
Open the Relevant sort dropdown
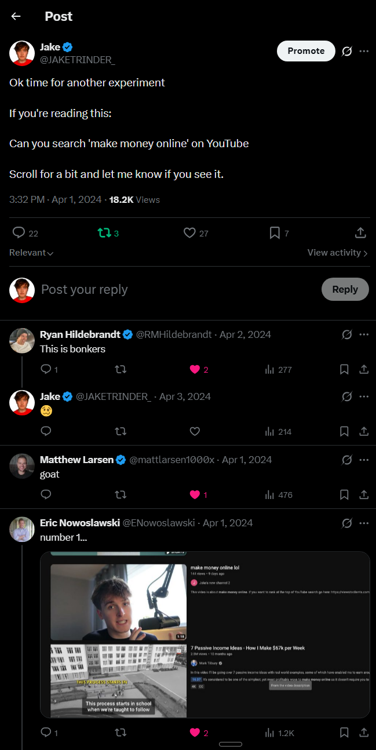coord(31,252)
